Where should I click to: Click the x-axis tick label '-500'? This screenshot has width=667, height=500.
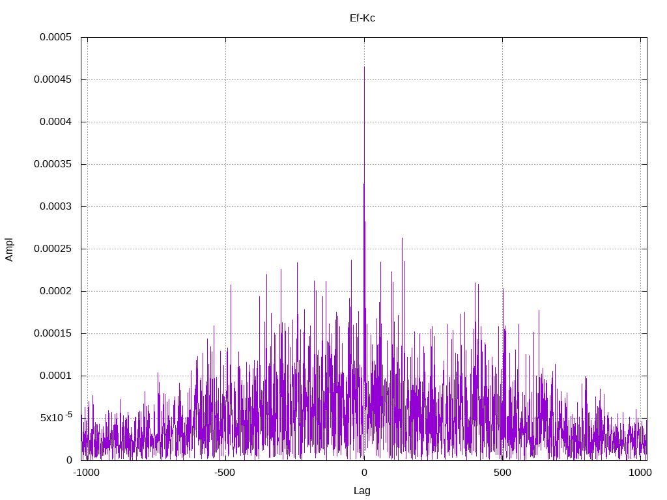coord(225,473)
